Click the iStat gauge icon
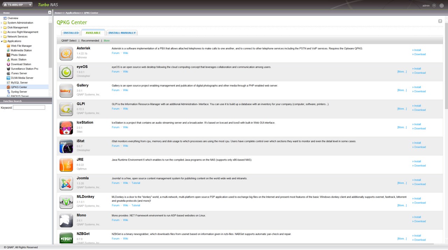Viewport: 448px width, 250px height. (66, 146)
